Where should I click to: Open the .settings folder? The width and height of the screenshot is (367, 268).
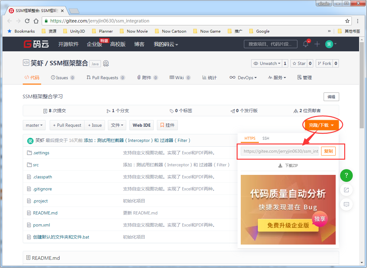click(41, 153)
